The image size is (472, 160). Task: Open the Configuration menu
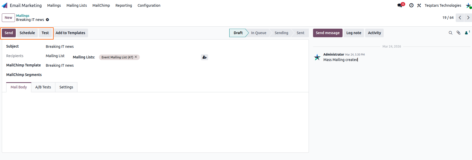[x=149, y=5]
